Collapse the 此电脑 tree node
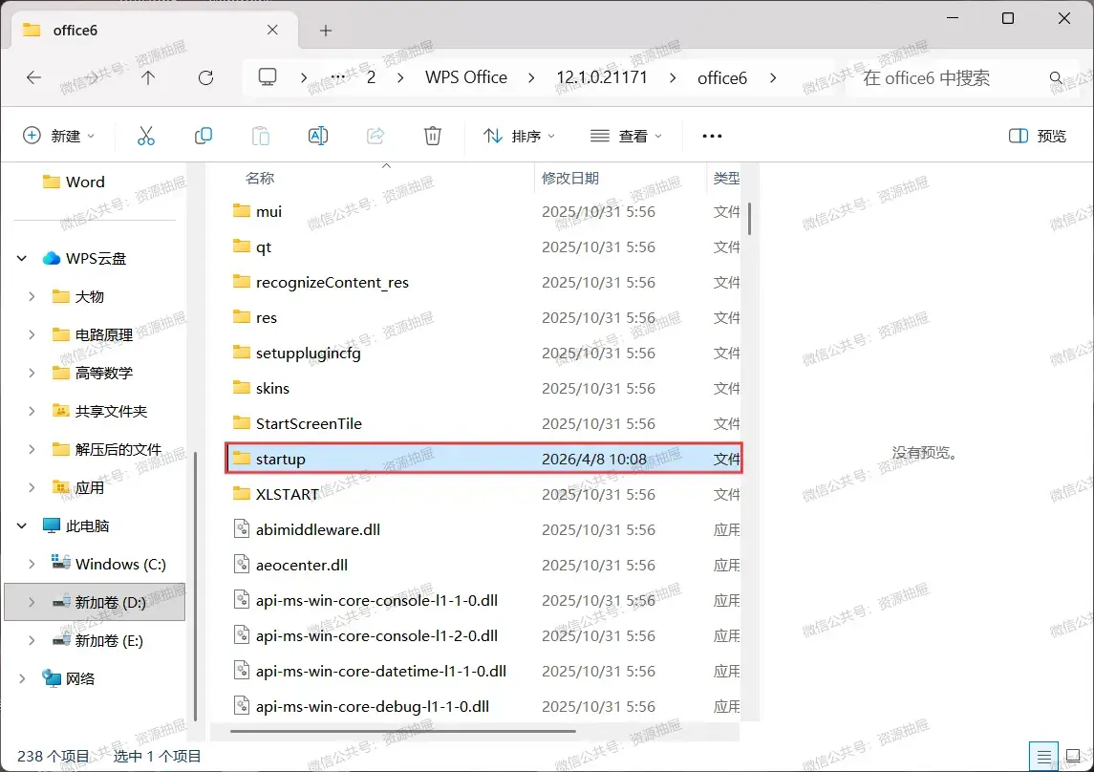Screen dimensions: 1094x772 coord(22,525)
